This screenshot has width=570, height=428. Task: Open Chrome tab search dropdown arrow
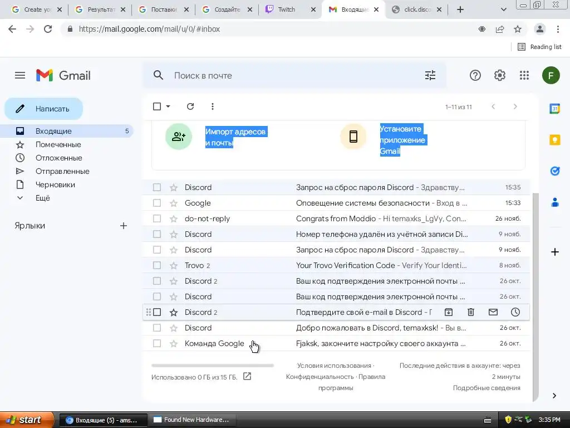pyautogui.click(x=503, y=9)
